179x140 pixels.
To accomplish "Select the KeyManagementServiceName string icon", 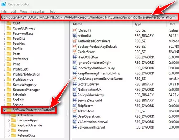I will [75, 78].
